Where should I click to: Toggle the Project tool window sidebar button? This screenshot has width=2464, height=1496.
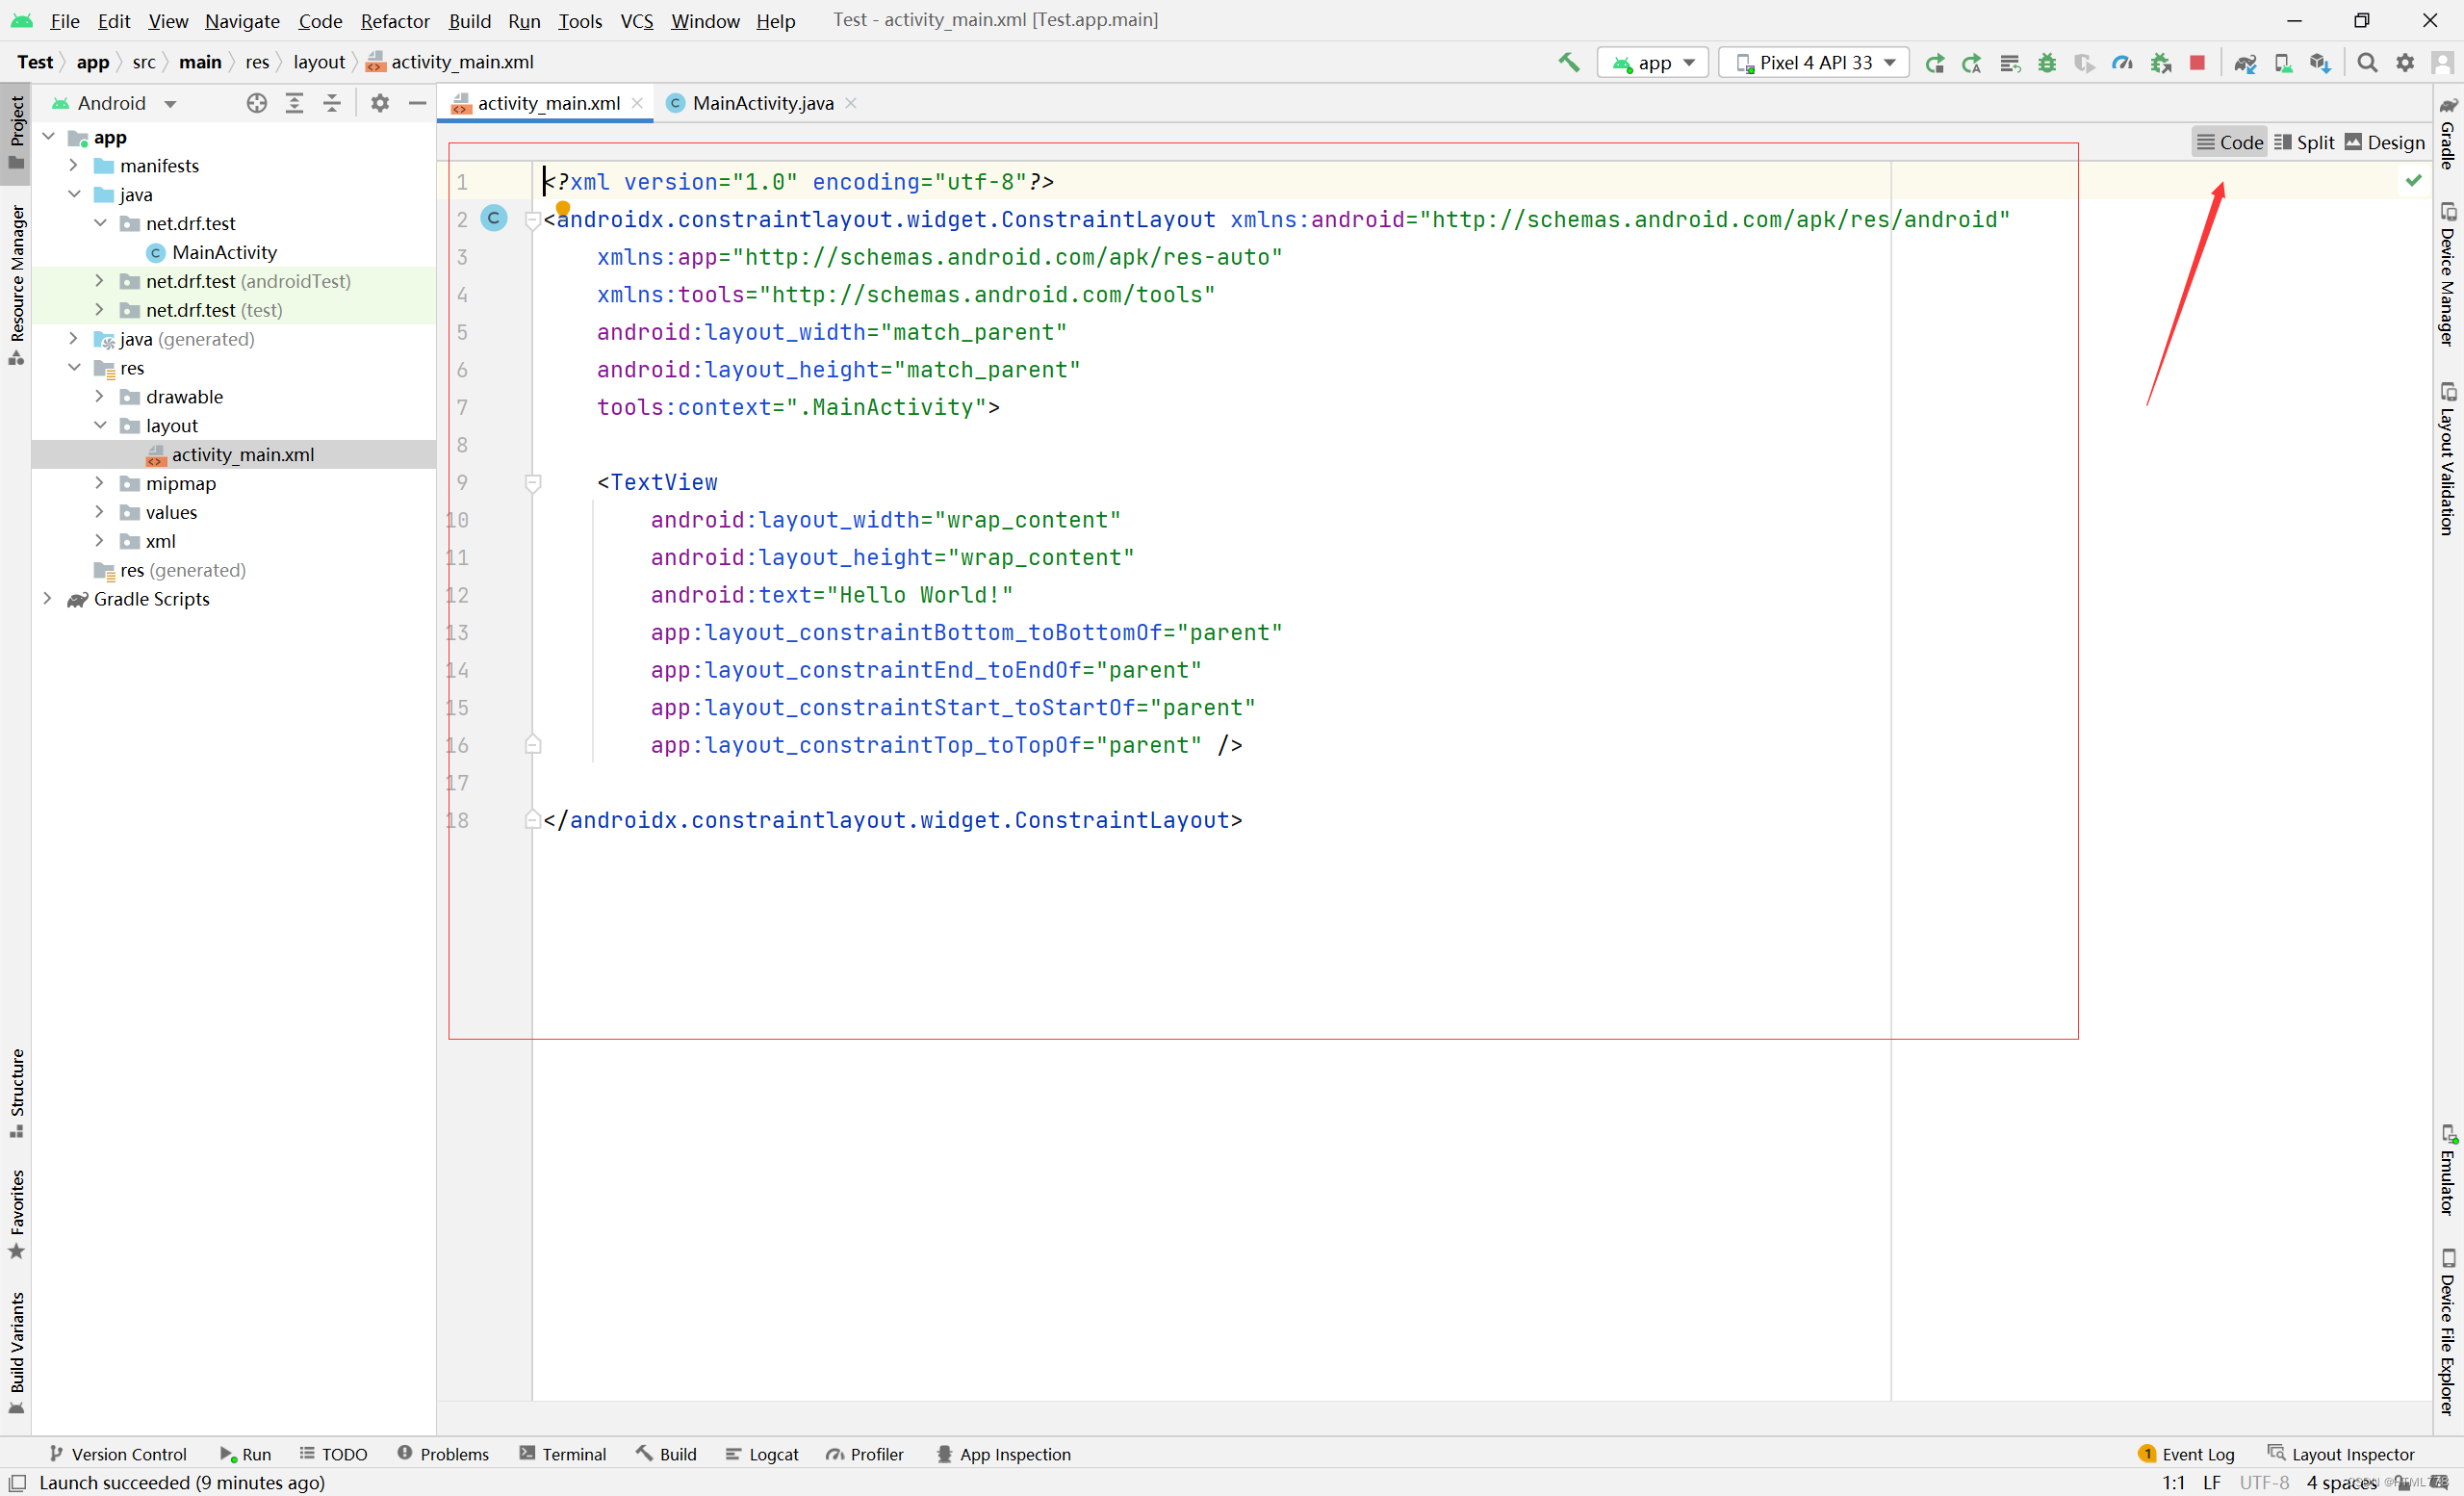[16, 134]
